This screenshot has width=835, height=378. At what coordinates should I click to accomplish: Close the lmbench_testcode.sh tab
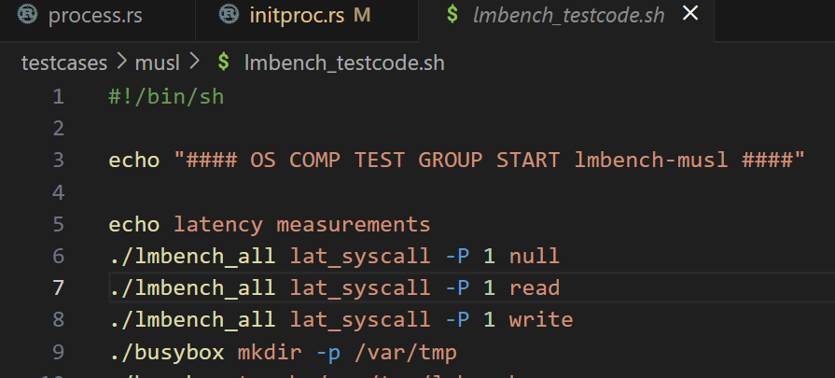[690, 14]
